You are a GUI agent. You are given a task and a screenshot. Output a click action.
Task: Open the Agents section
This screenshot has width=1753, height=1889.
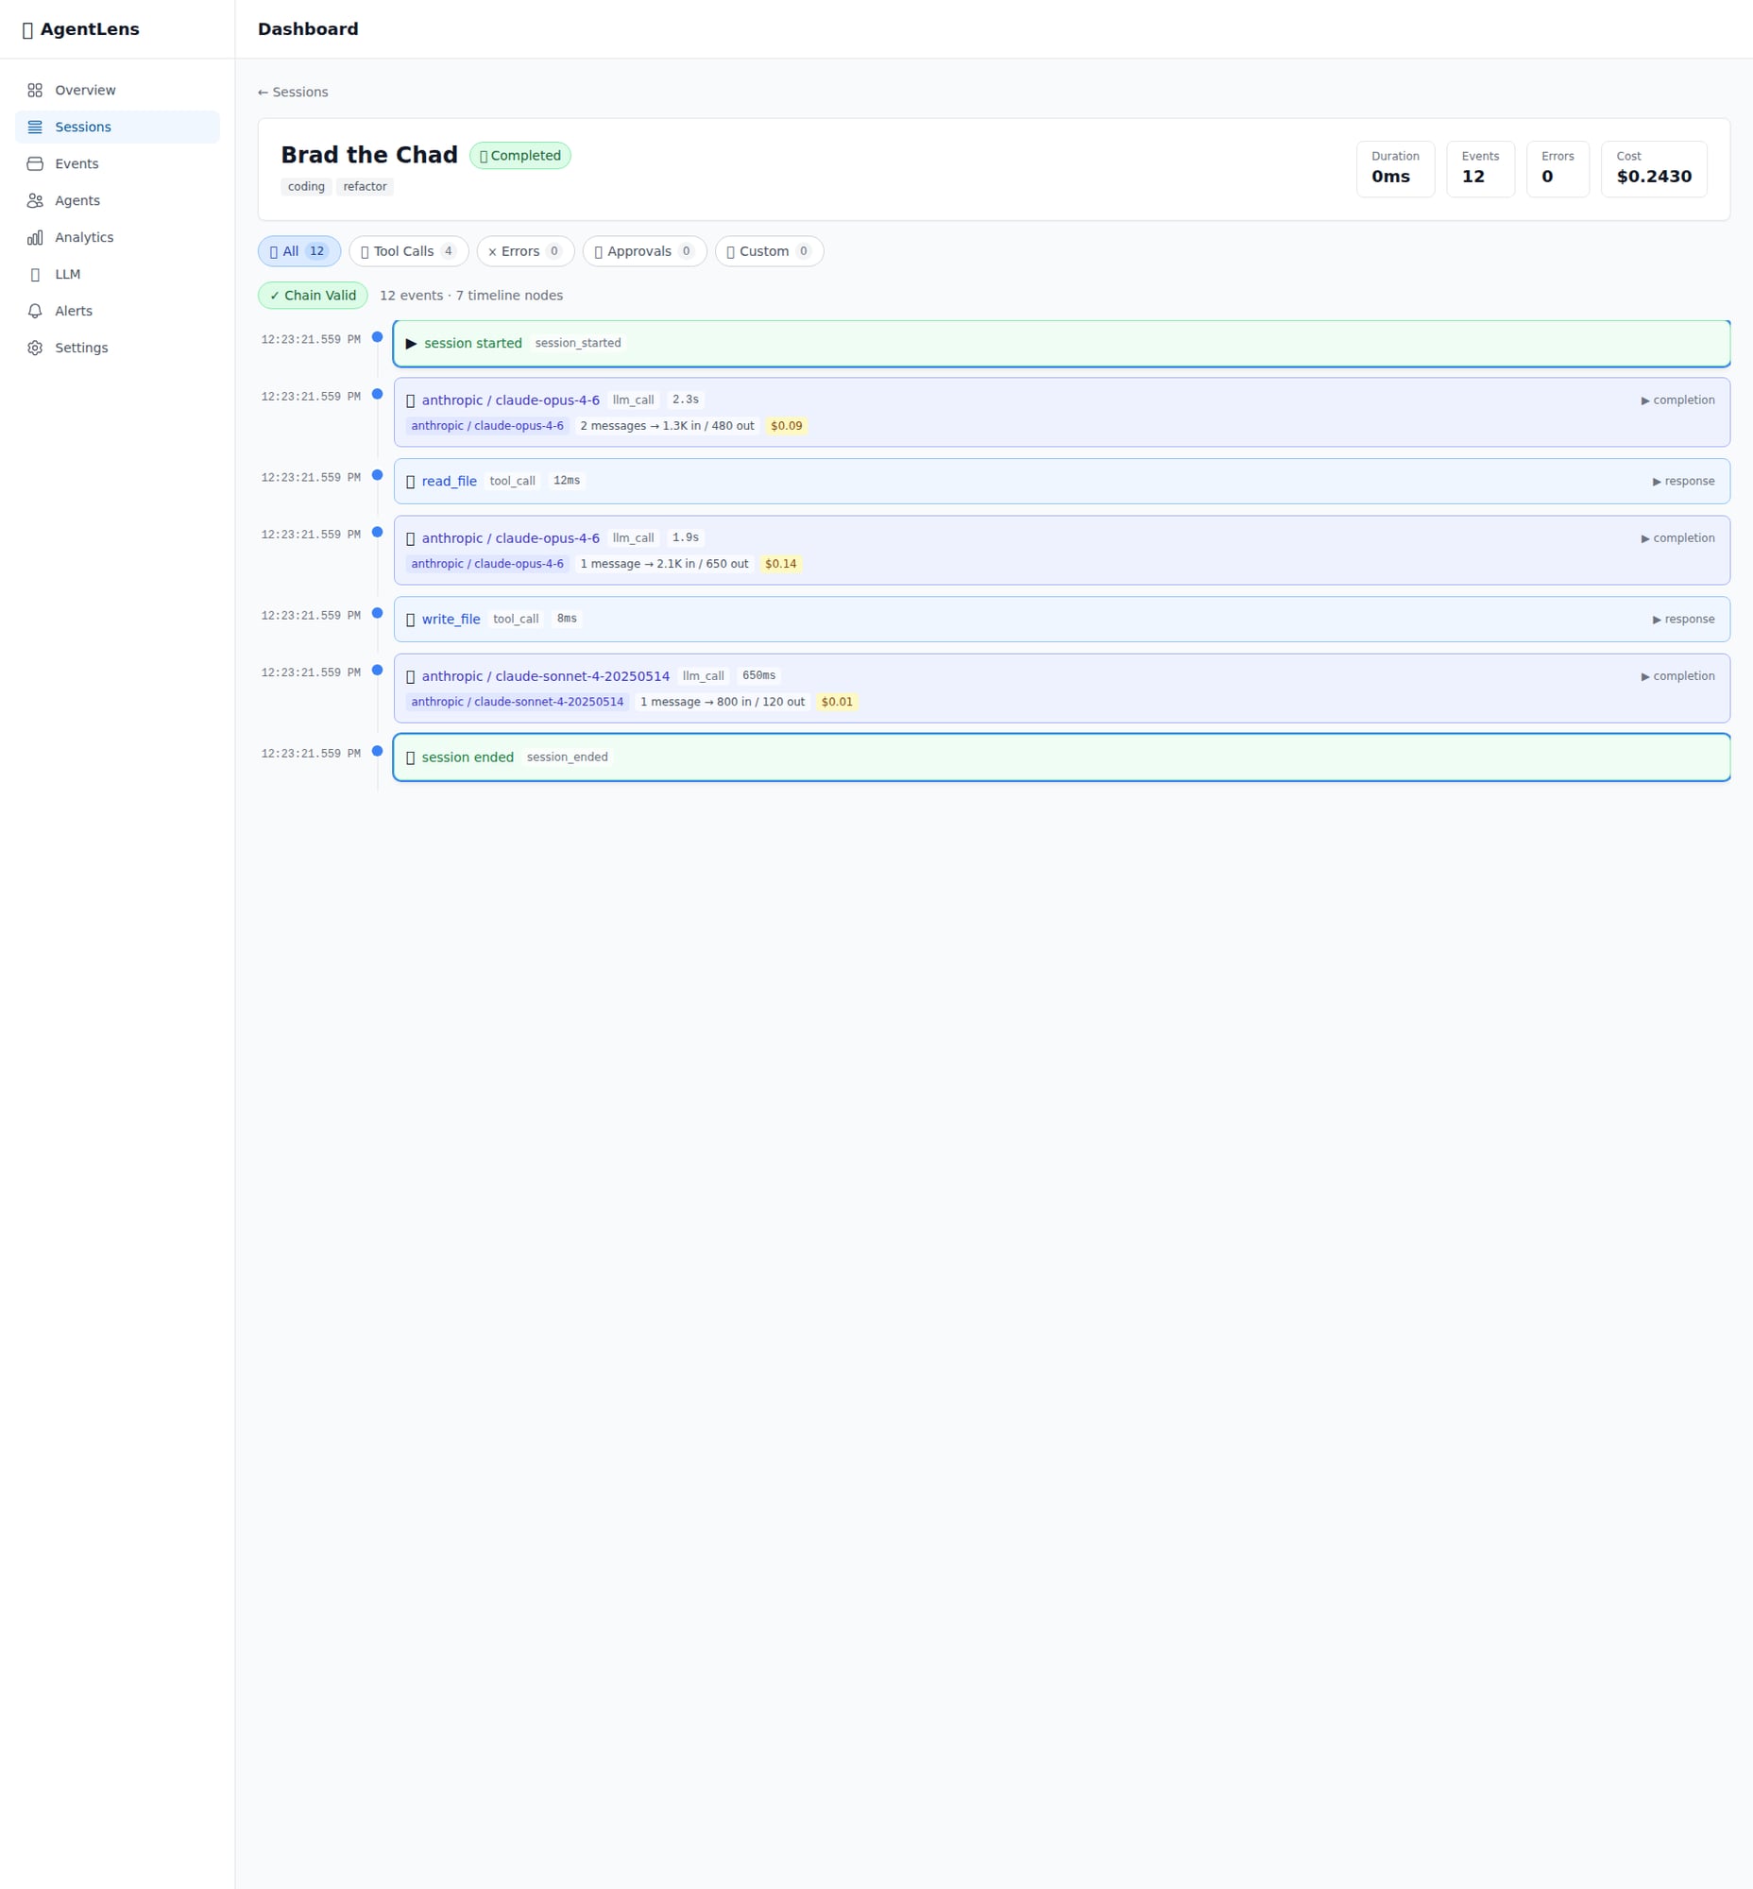[118, 200]
